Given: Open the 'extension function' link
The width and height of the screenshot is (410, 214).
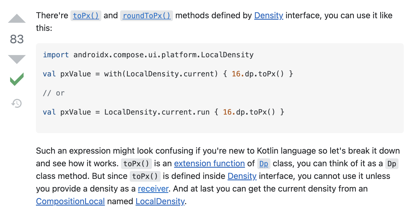Looking at the screenshot, I should 209,163.
